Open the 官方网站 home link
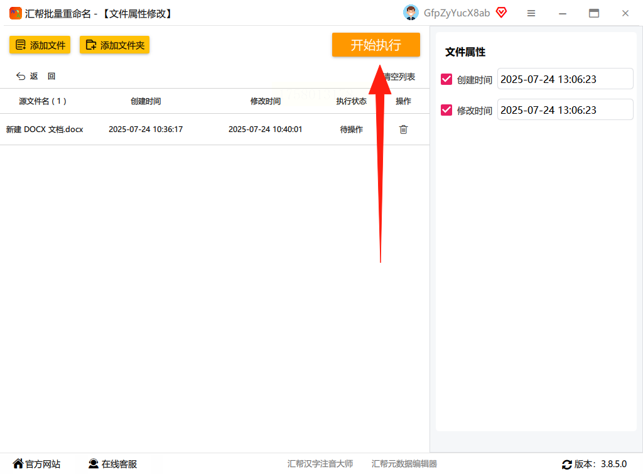 (x=36, y=464)
